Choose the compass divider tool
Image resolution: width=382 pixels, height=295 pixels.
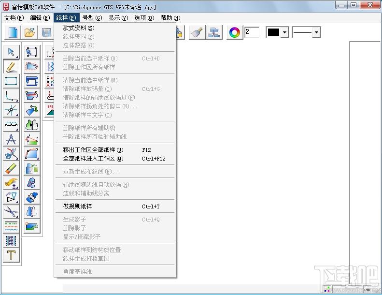click(11, 139)
